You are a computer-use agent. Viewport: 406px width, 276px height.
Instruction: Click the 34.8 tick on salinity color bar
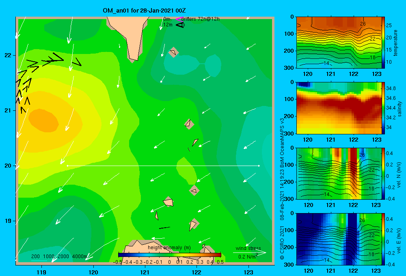click(391, 88)
